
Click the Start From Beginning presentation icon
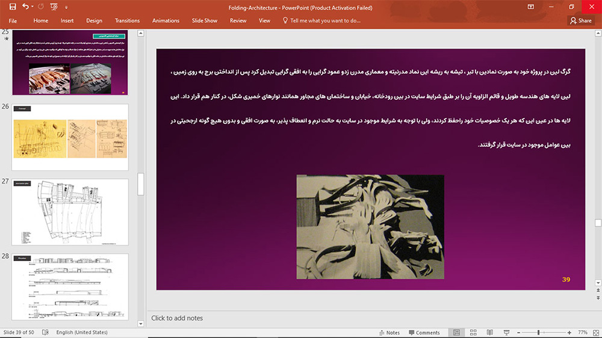pos(54,7)
